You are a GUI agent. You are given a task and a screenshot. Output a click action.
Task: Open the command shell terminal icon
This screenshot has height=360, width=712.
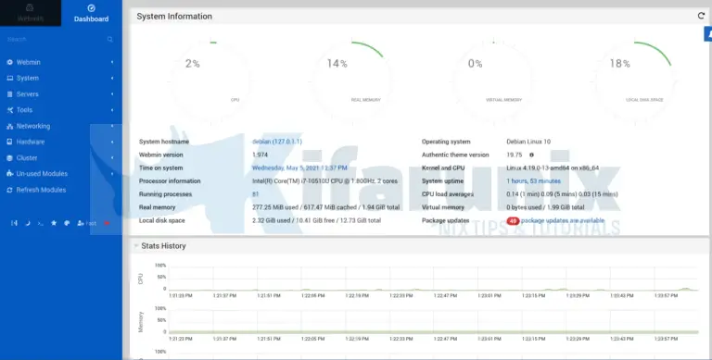[41, 223]
